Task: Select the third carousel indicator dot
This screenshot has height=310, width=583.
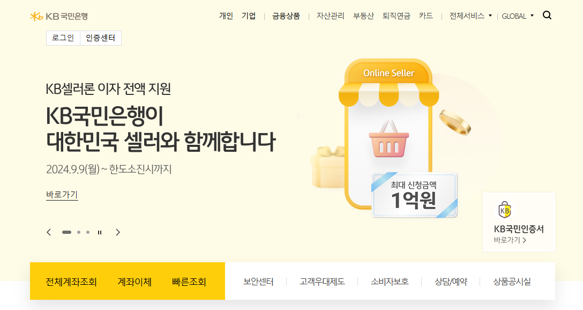Action: [88, 232]
